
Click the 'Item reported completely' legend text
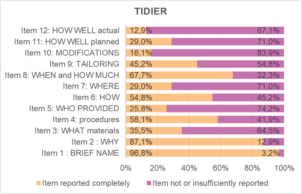coord(86,183)
